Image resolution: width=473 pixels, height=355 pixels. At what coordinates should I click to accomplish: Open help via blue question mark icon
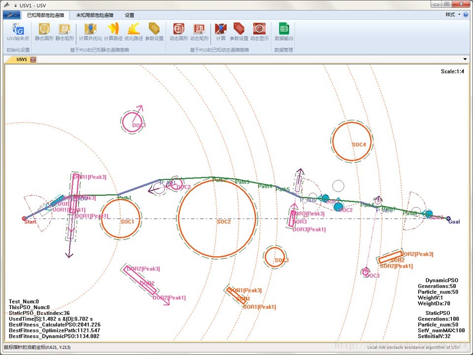click(466, 15)
